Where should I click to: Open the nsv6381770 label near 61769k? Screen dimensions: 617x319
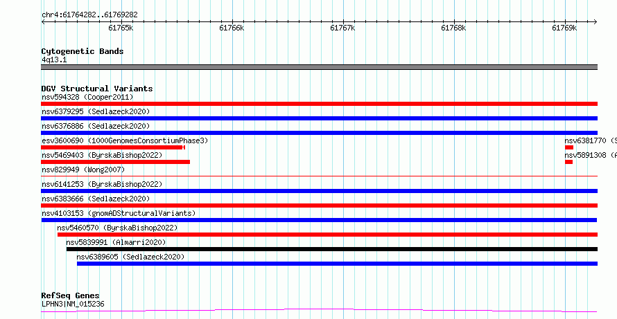(x=590, y=140)
